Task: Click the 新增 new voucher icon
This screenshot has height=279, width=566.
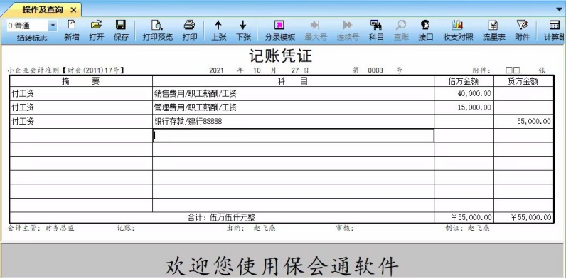Action: click(72, 30)
